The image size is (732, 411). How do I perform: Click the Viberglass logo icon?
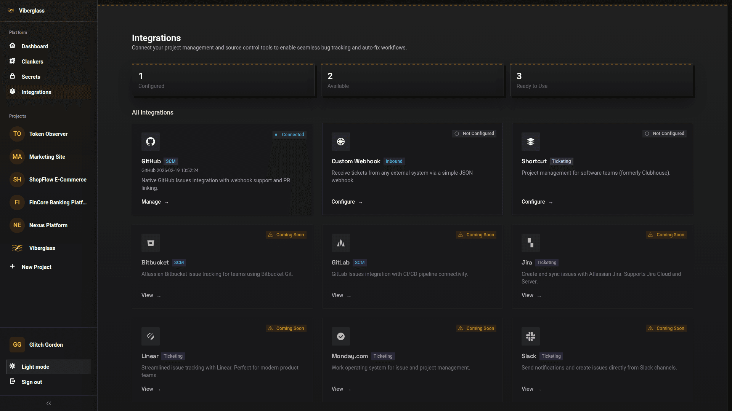11,11
